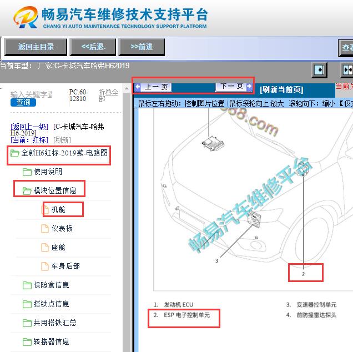
Task: Click the double-arrow split layout icon
Action: coord(347,70)
